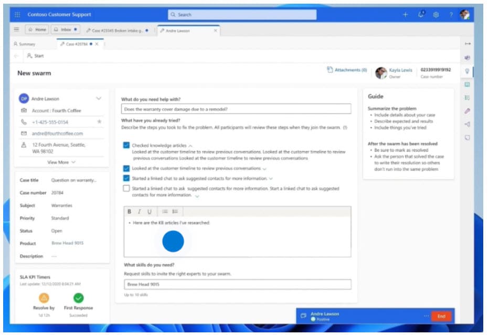Open the chat bubble icon in the right side pane

click(467, 137)
